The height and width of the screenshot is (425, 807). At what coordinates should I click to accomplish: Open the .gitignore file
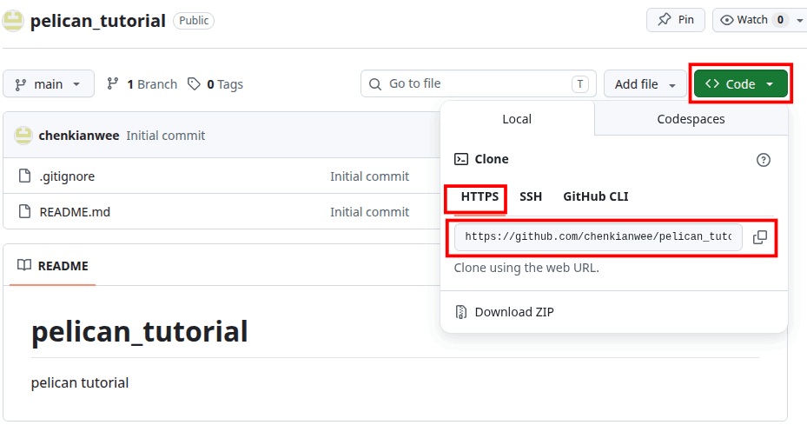click(67, 176)
